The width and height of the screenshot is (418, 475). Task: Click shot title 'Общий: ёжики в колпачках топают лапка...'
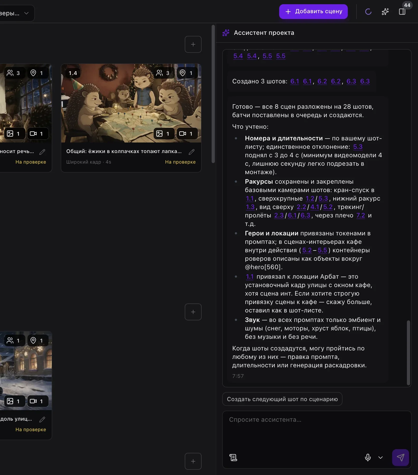click(124, 151)
